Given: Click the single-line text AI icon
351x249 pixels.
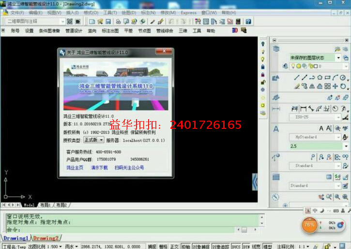Looking at the screenshot, I should [x=329, y=128].
